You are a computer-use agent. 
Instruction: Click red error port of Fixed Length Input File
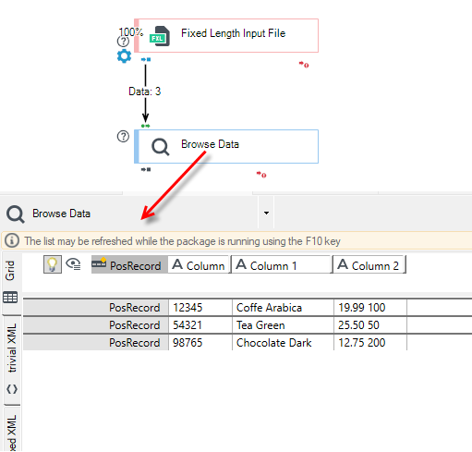point(304,65)
